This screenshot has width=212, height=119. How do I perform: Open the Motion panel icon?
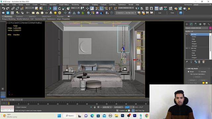click(x=200, y=24)
